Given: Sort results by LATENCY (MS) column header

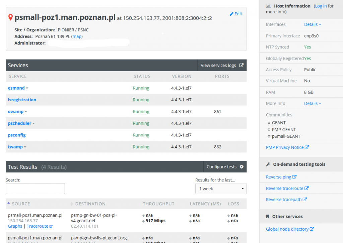Looking at the screenshot, I should click(x=205, y=204).
